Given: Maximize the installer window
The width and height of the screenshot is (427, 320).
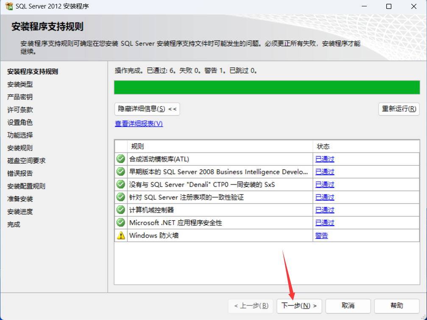Looking at the screenshot, I should click(389, 6).
